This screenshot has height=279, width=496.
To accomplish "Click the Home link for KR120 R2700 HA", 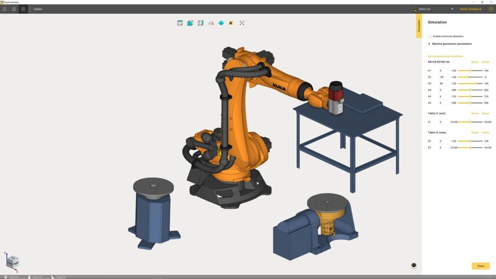I will pyautogui.click(x=475, y=62).
